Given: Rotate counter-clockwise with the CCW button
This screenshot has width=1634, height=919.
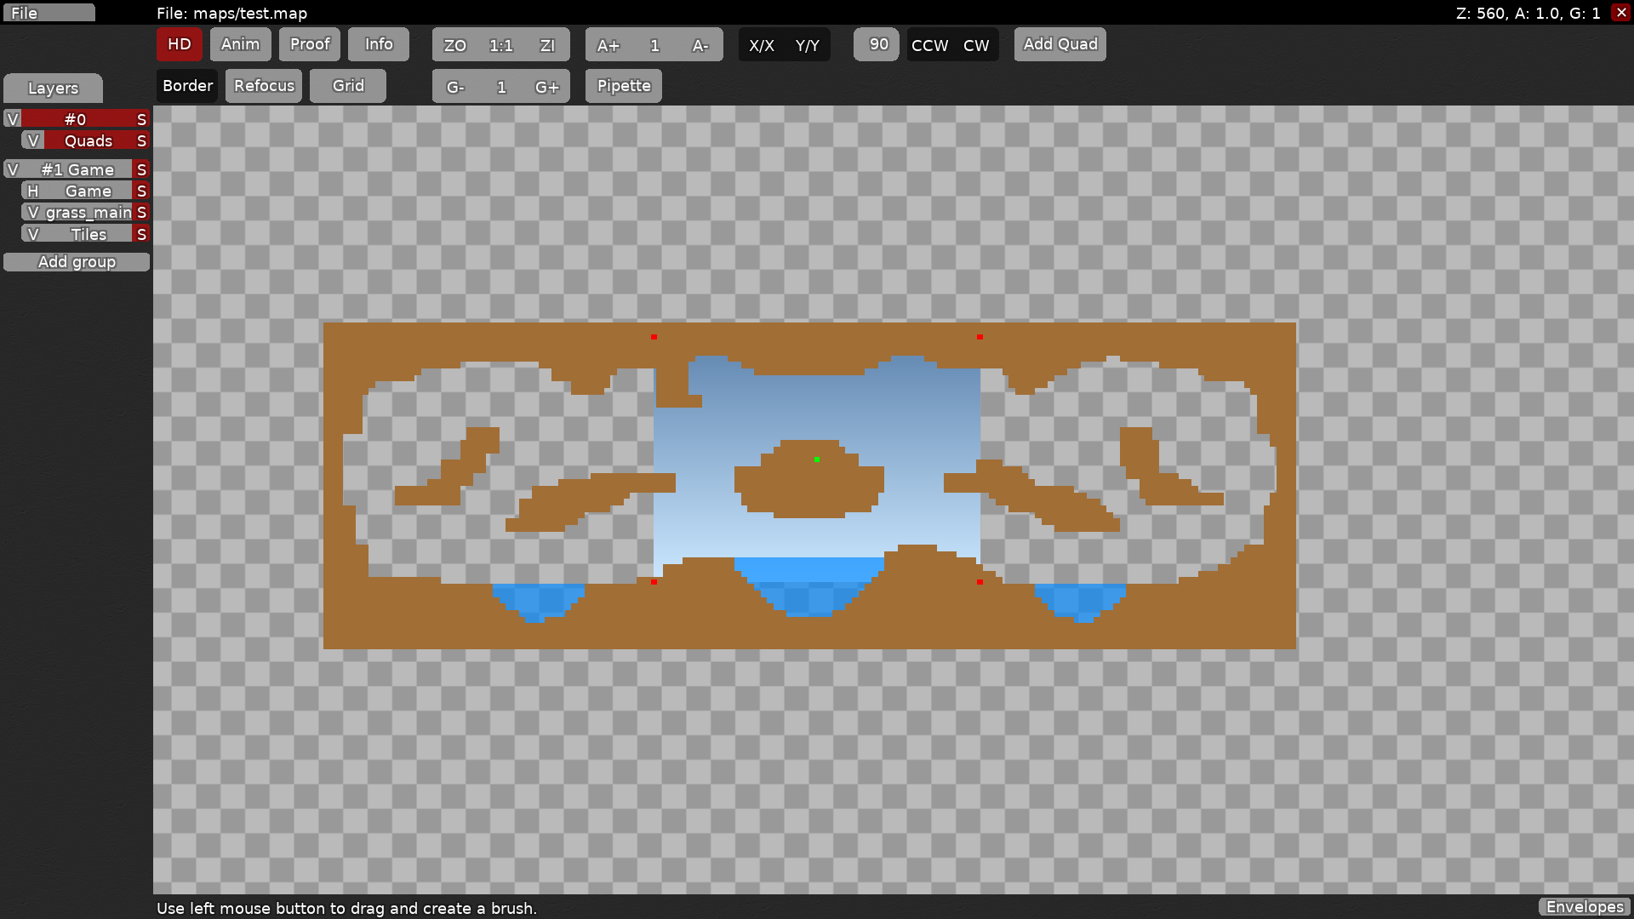Looking at the screenshot, I should tap(929, 45).
